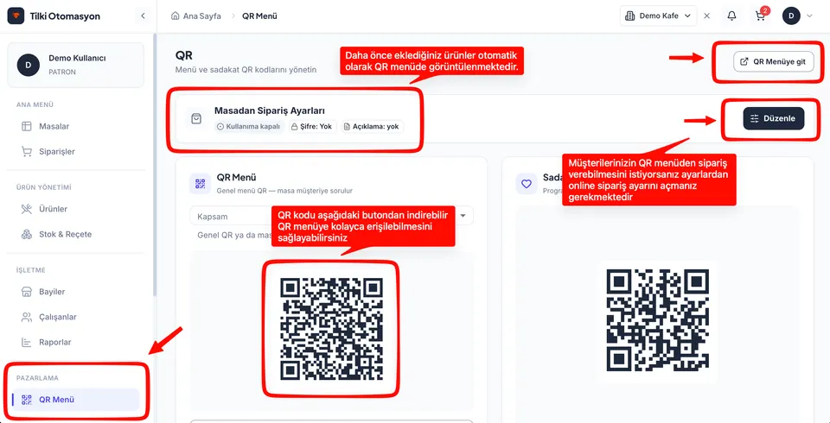
Task: Expand the user account chevron in header
Action: tap(809, 16)
